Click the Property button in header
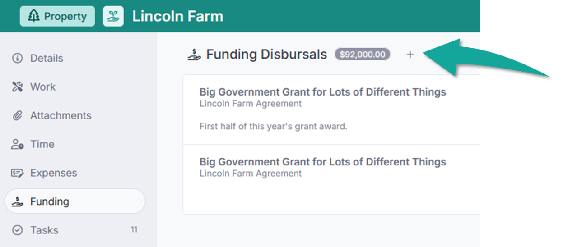The image size is (568, 247). pyautogui.click(x=57, y=16)
